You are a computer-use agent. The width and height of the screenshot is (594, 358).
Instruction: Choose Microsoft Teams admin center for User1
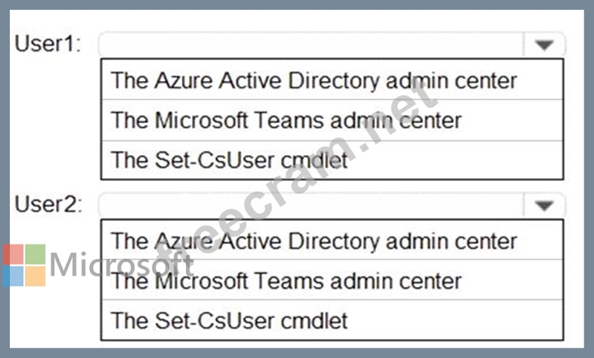[286, 120]
